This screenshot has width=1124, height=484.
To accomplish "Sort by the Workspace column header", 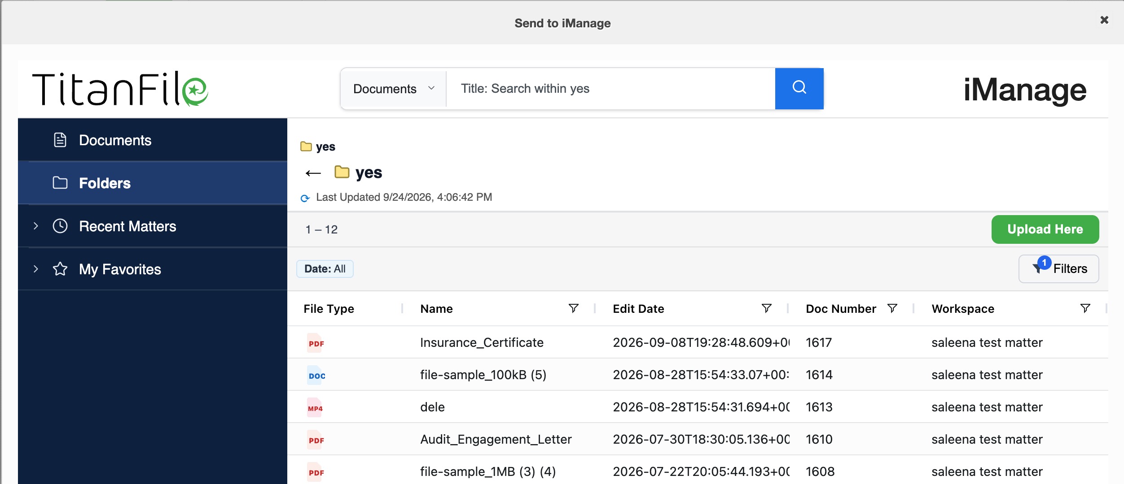I will [963, 309].
